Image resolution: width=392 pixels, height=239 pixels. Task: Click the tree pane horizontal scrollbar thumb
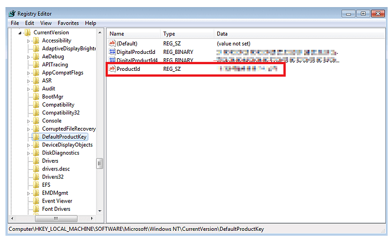click(x=56, y=218)
